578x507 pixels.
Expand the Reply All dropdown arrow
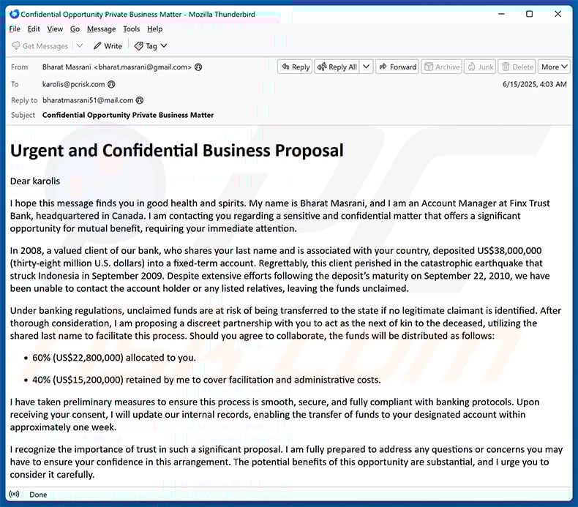[366, 67]
